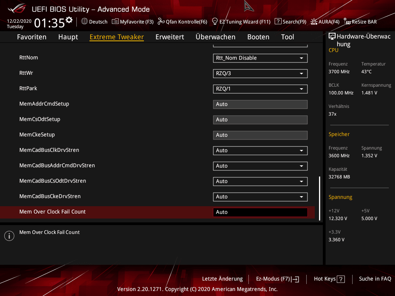Click the Search question mark icon
The image size is (395, 296).
[278, 22]
